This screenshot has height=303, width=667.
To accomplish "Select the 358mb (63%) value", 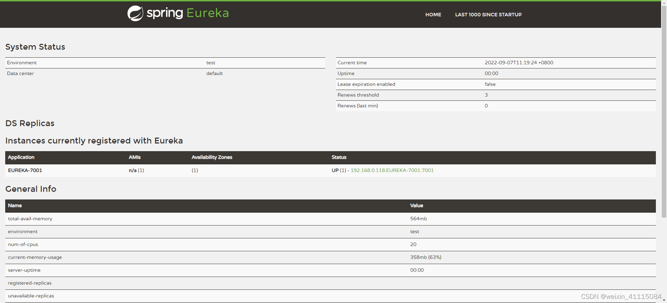I will 426,257.
